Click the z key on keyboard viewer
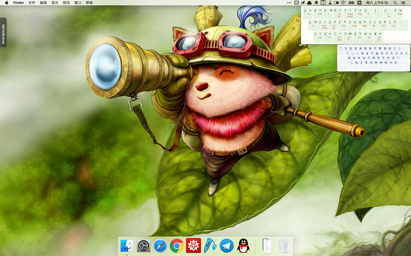This screenshot has width=411, height=256. [x=395, y=62]
